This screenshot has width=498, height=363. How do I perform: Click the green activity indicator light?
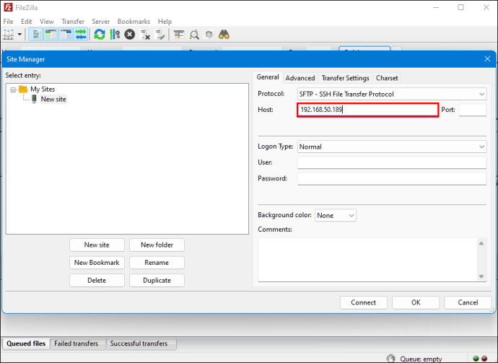pyautogui.click(x=476, y=359)
